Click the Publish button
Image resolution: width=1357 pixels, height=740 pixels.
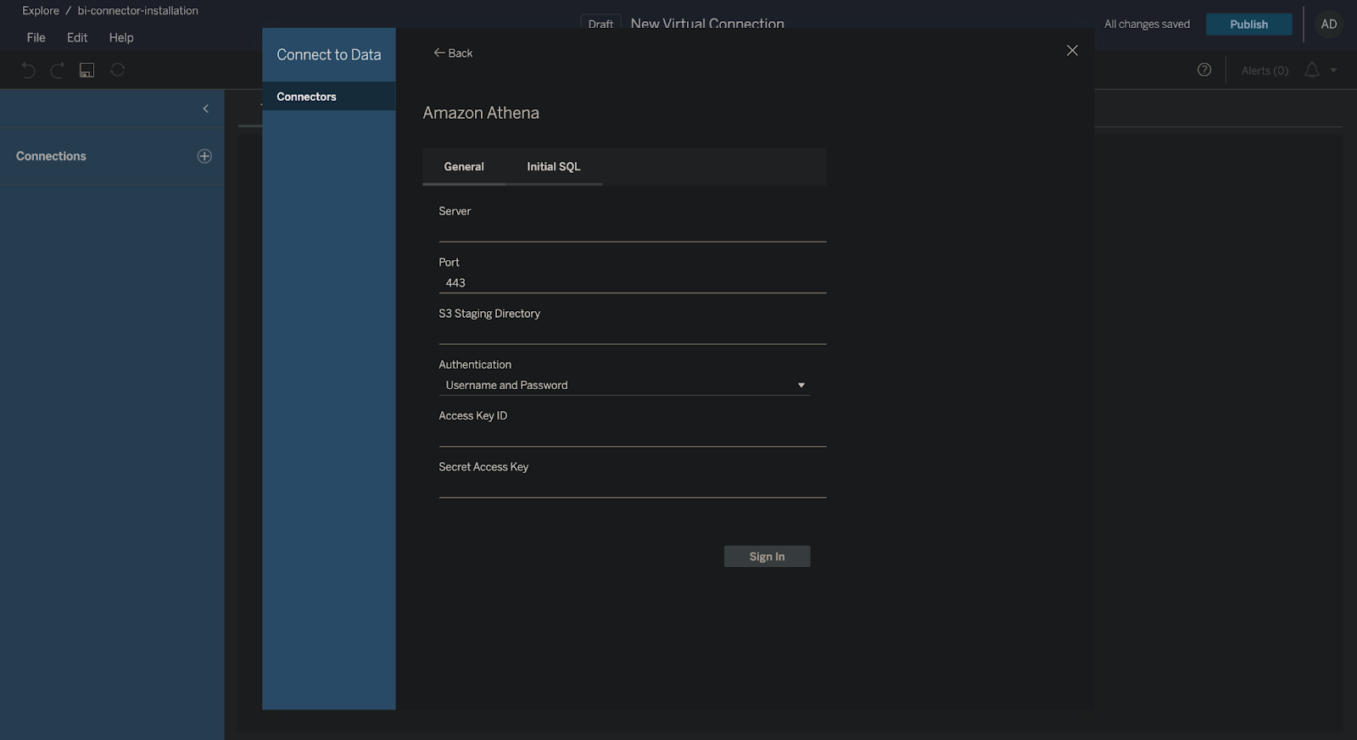point(1248,24)
